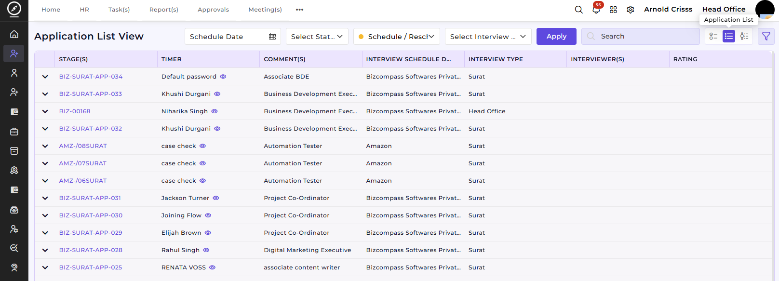The width and height of the screenshot is (779, 281).
Task: View details eye for Elijah Brown
Action: point(208,233)
